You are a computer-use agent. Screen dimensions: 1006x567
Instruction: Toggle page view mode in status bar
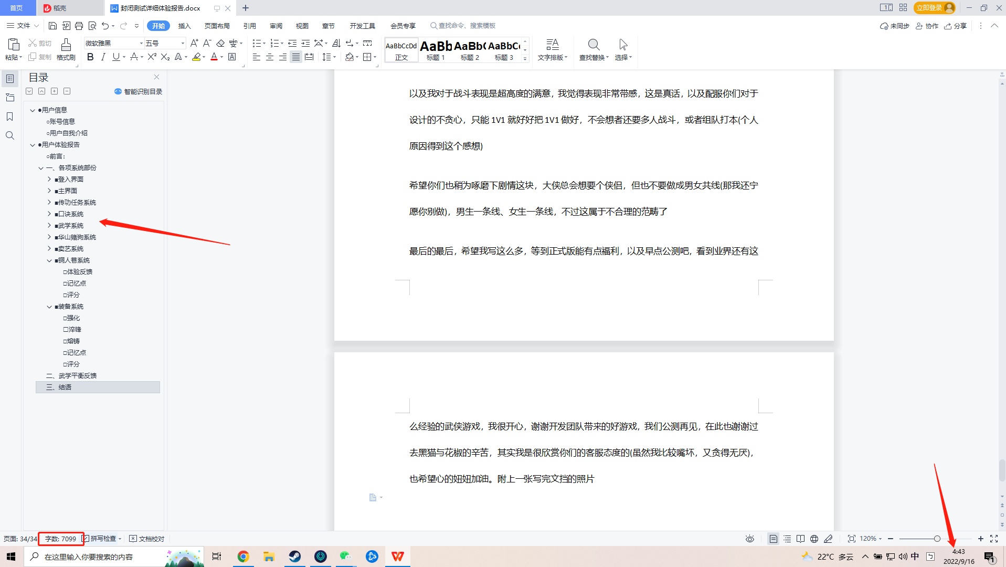tap(774, 539)
